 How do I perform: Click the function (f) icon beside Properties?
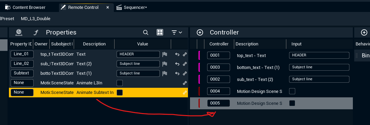36,32
